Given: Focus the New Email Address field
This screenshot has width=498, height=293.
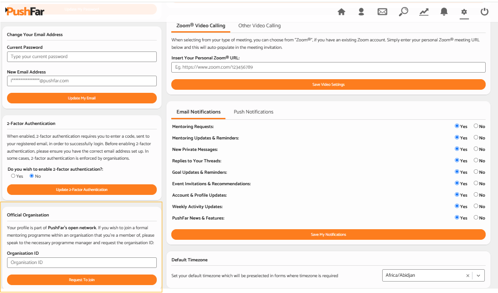Looking at the screenshot, I should (x=81, y=81).
